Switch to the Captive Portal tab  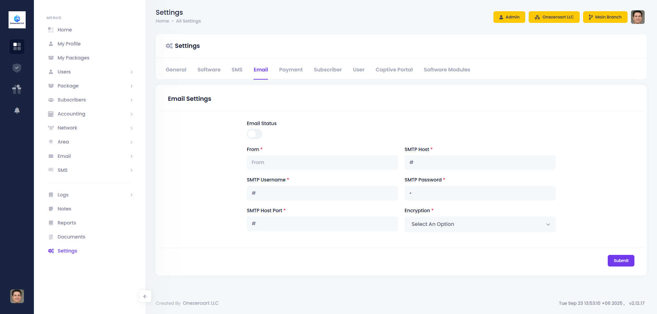pyautogui.click(x=394, y=70)
